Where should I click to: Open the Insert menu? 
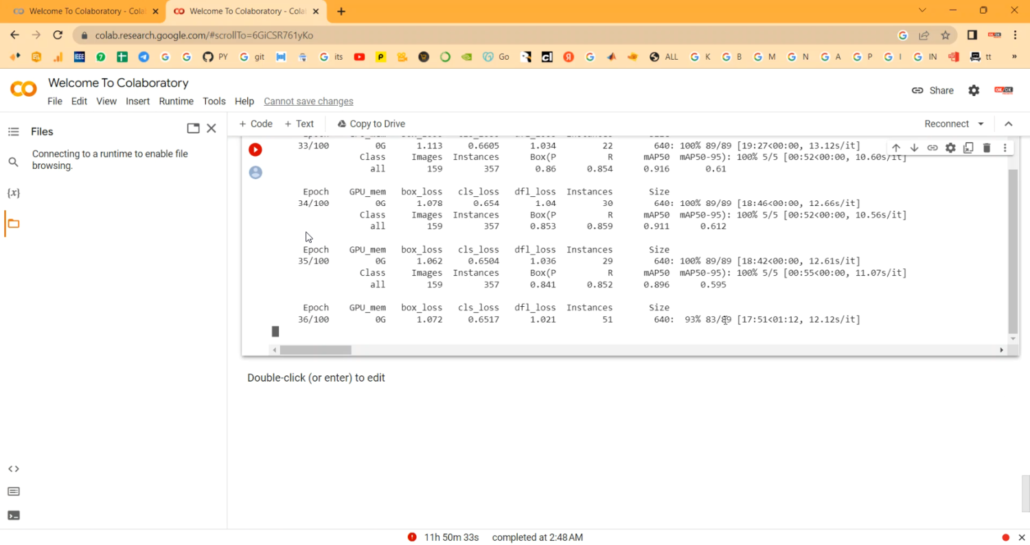(137, 101)
